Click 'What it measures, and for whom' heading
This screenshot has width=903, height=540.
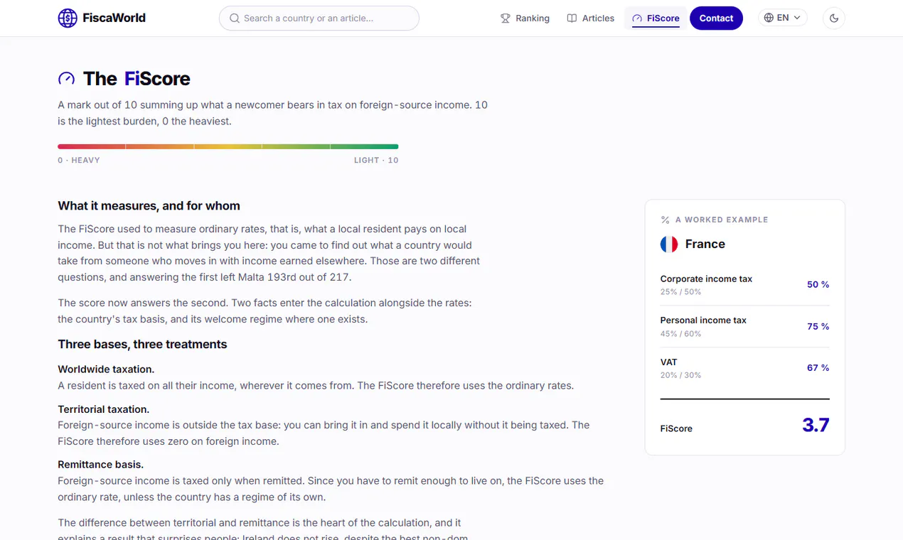coord(149,206)
